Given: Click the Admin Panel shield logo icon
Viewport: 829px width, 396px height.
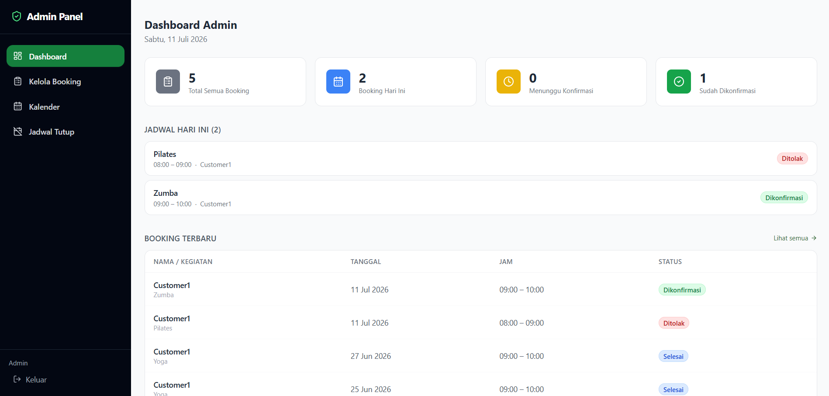Looking at the screenshot, I should coord(17,17).
